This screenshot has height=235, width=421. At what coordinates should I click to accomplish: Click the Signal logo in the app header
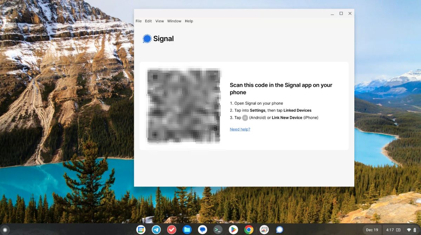point(147,39)
